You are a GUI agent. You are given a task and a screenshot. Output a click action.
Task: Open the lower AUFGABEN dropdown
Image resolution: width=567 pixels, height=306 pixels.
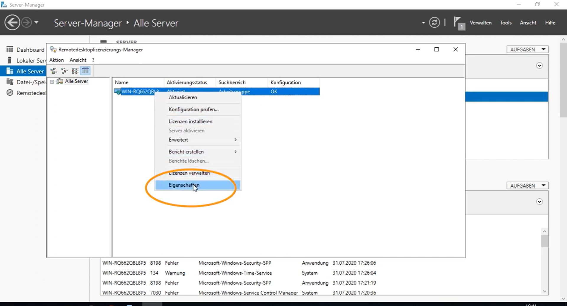point(527,186)
